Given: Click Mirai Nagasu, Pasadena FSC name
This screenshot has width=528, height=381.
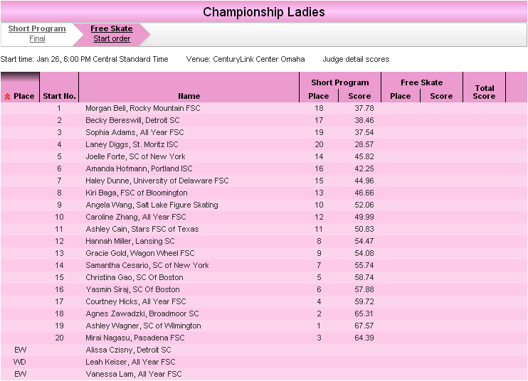Looking at the screenshot, I should pos(135,338).
